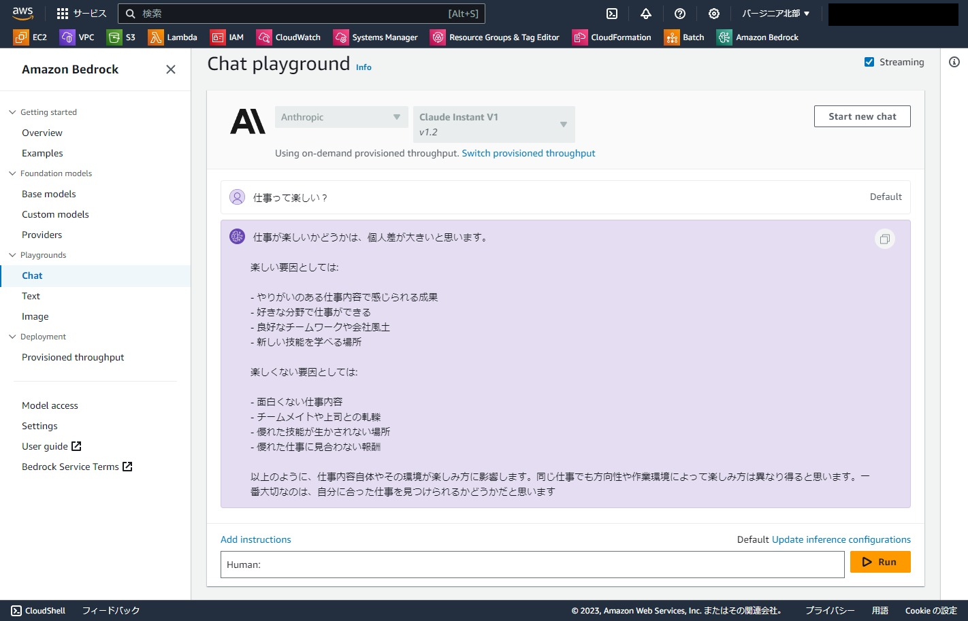
Task: Go to Overview in sidebar
Action: [42, 133]
